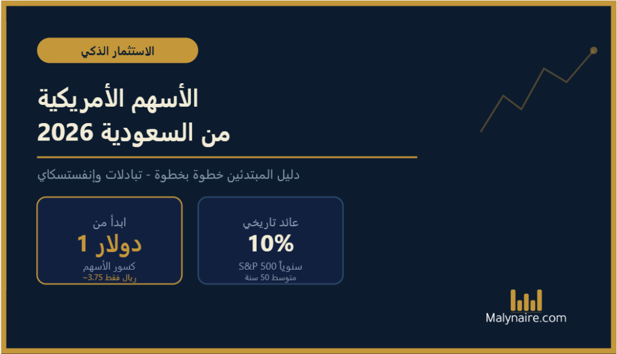
Task: Click the "عائد تاريخي" card label
Action: tap(271, 223)
